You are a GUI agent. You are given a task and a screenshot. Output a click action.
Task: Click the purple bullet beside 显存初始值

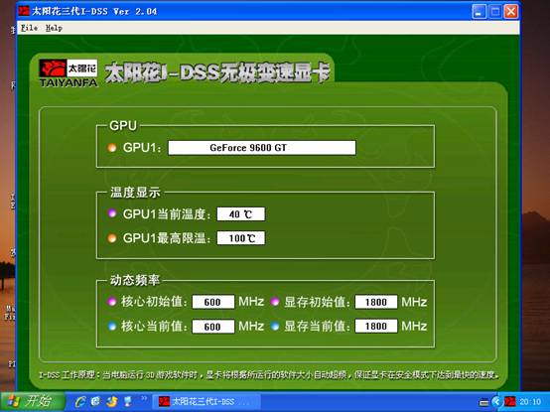275,302
